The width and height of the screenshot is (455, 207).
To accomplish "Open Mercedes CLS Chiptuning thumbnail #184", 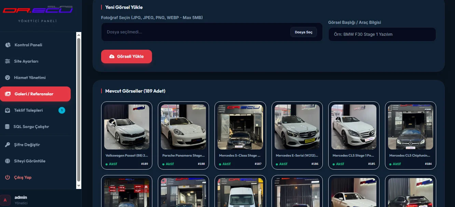I will click(410, 127).
